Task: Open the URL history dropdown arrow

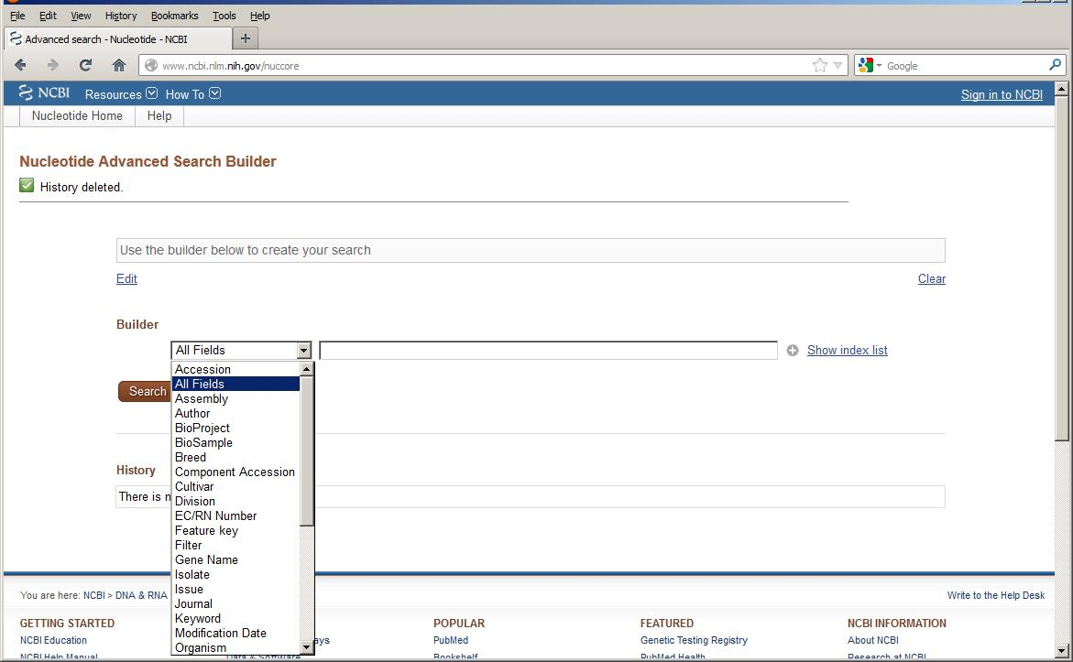Action: click(838, 65)
